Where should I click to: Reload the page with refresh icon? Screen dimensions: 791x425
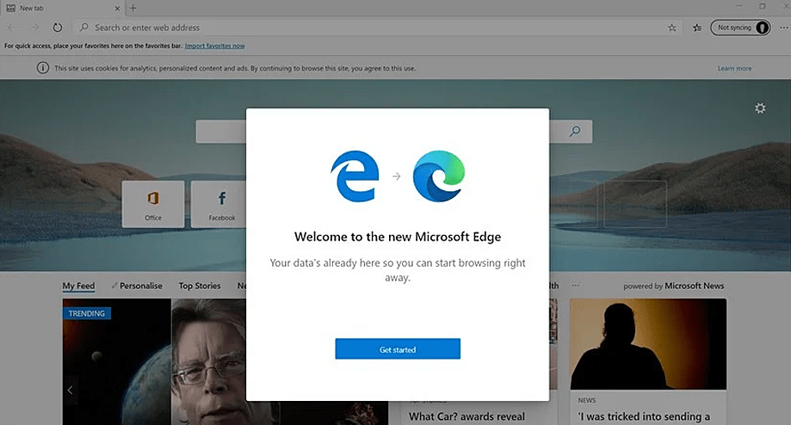click(58, 28)
